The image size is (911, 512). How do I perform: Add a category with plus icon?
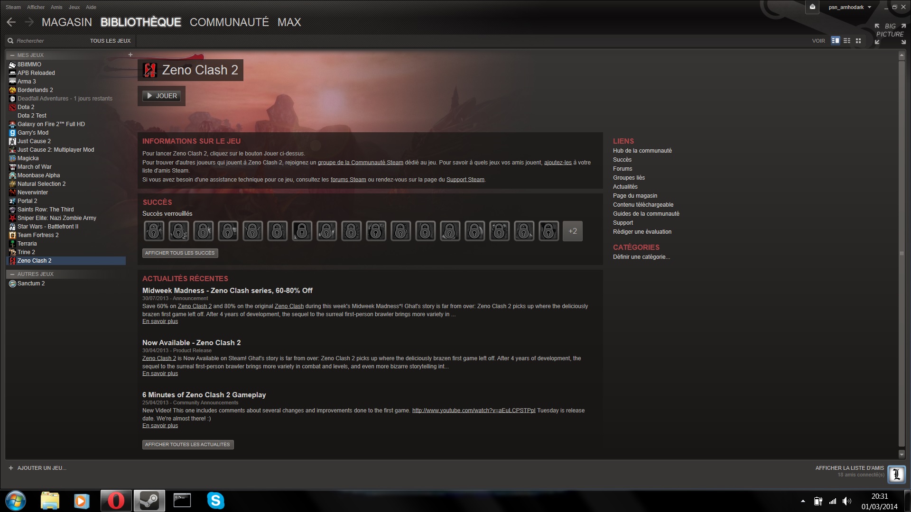click(x=130, y=55)
